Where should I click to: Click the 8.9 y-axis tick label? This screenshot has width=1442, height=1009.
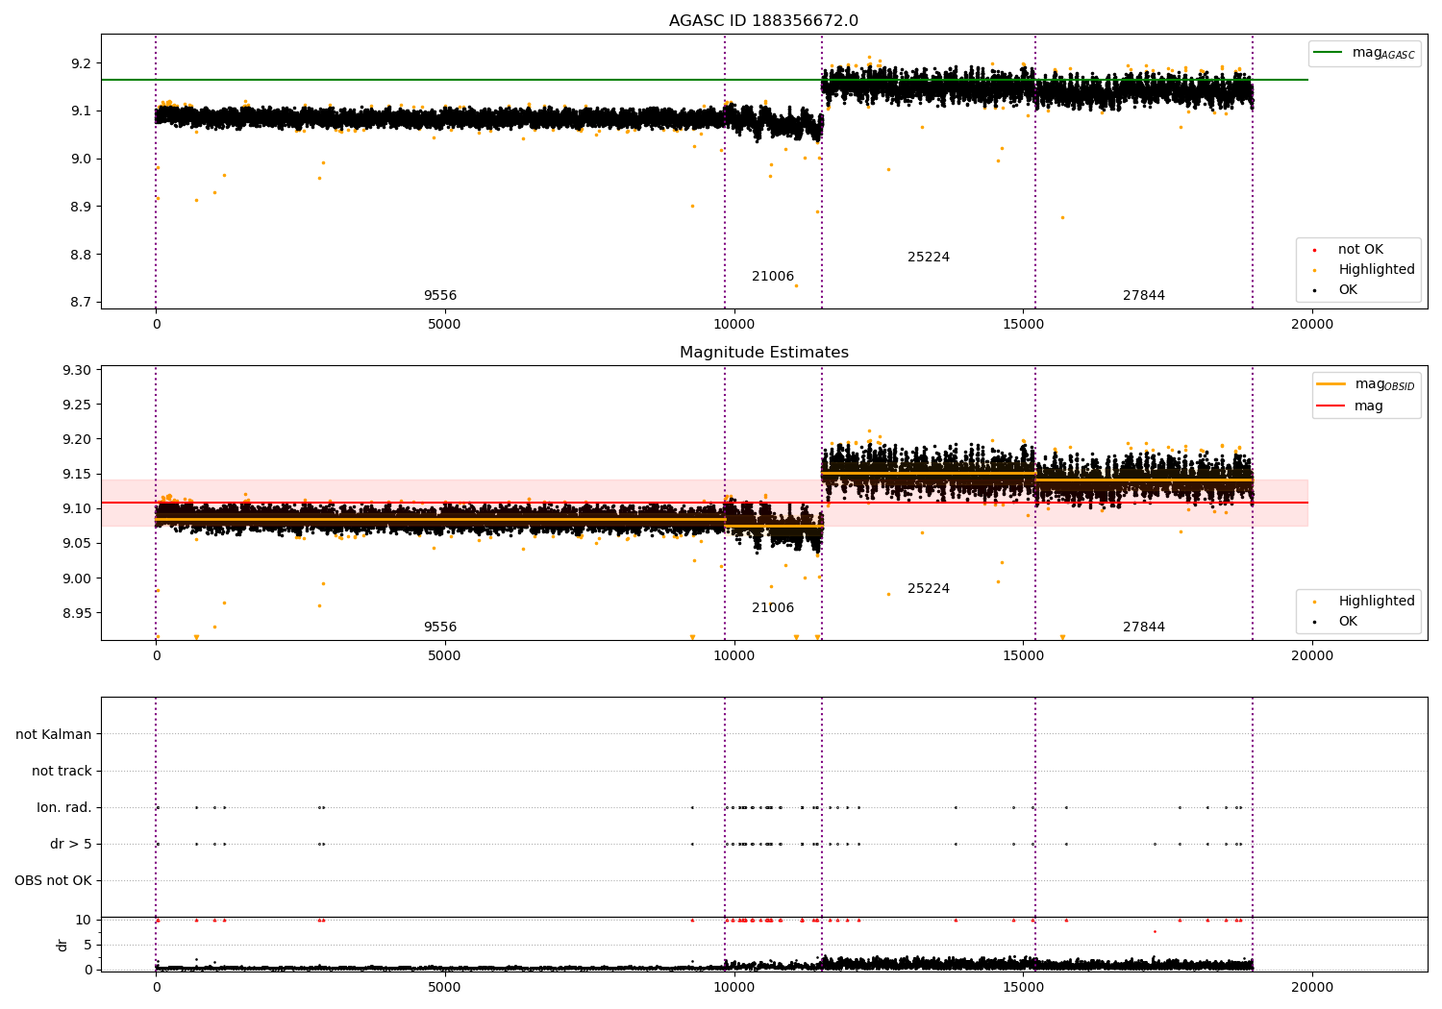point(82,207)
